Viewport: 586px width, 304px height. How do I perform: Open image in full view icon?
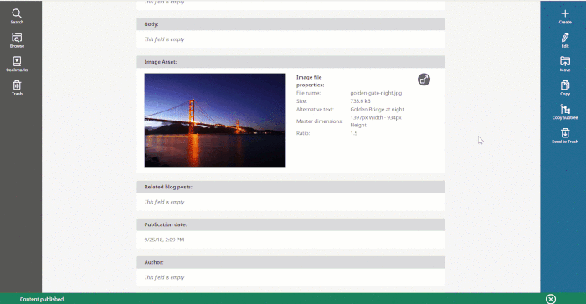(424, 80)
